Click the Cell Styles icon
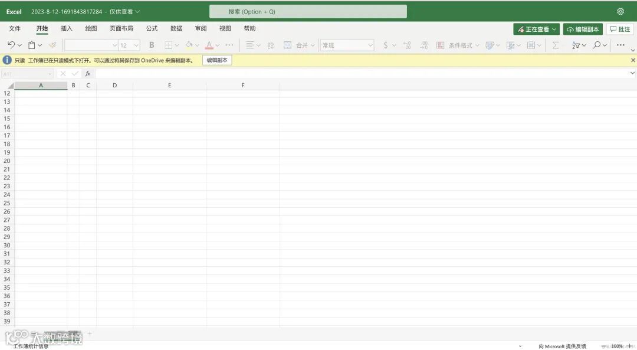Screen dimensions: 637x350 click(511, 45)
